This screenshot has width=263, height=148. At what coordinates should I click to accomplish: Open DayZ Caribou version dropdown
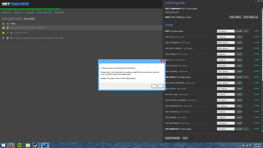[226, 54]
